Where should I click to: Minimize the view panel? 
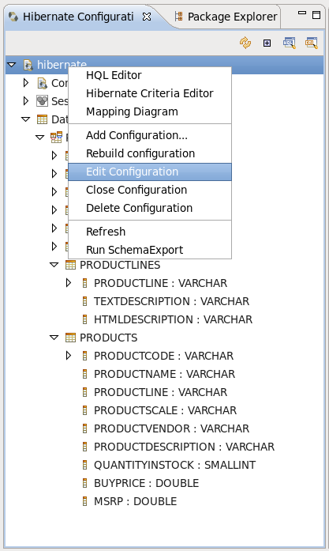tap(302, 13)
